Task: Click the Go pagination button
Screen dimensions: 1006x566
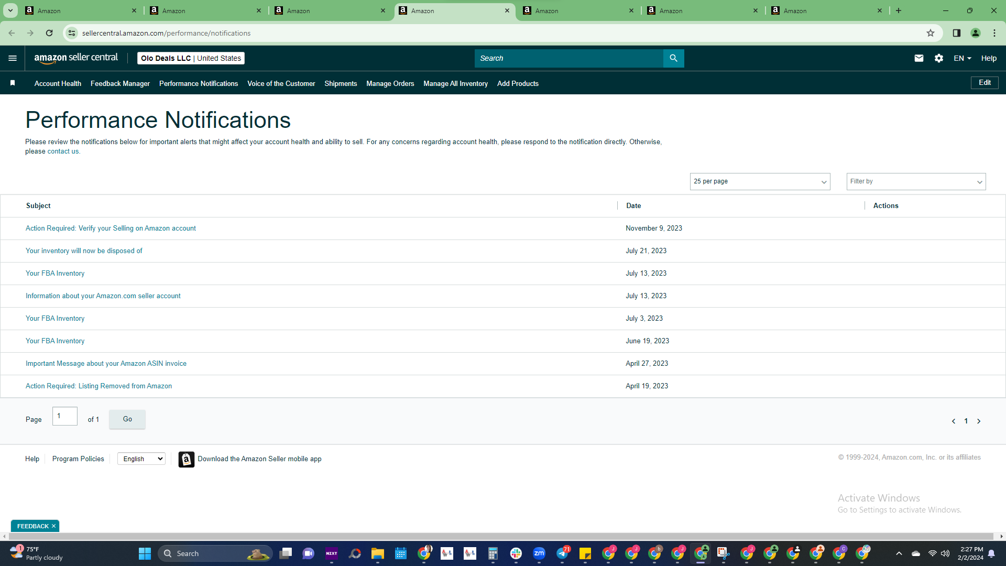Action: [x=127, y=419]
